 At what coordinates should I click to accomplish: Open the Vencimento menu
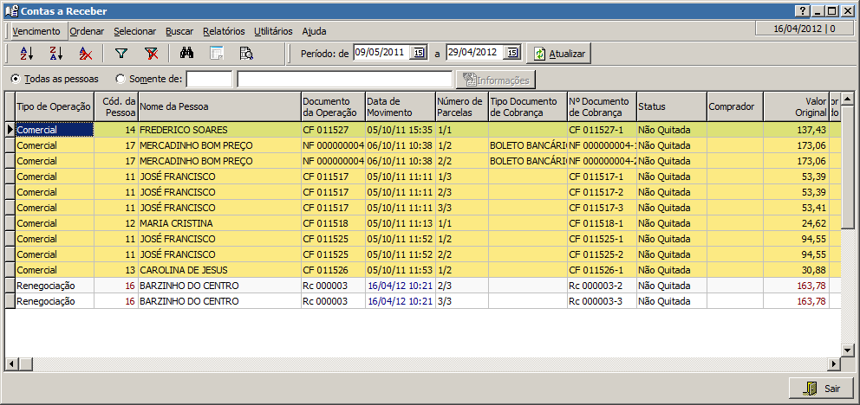tap(36, 31)
